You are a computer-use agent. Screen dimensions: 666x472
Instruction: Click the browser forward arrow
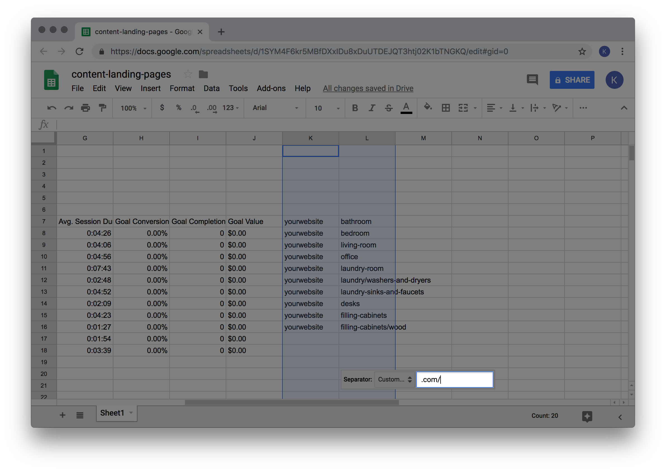coord(61,51)
